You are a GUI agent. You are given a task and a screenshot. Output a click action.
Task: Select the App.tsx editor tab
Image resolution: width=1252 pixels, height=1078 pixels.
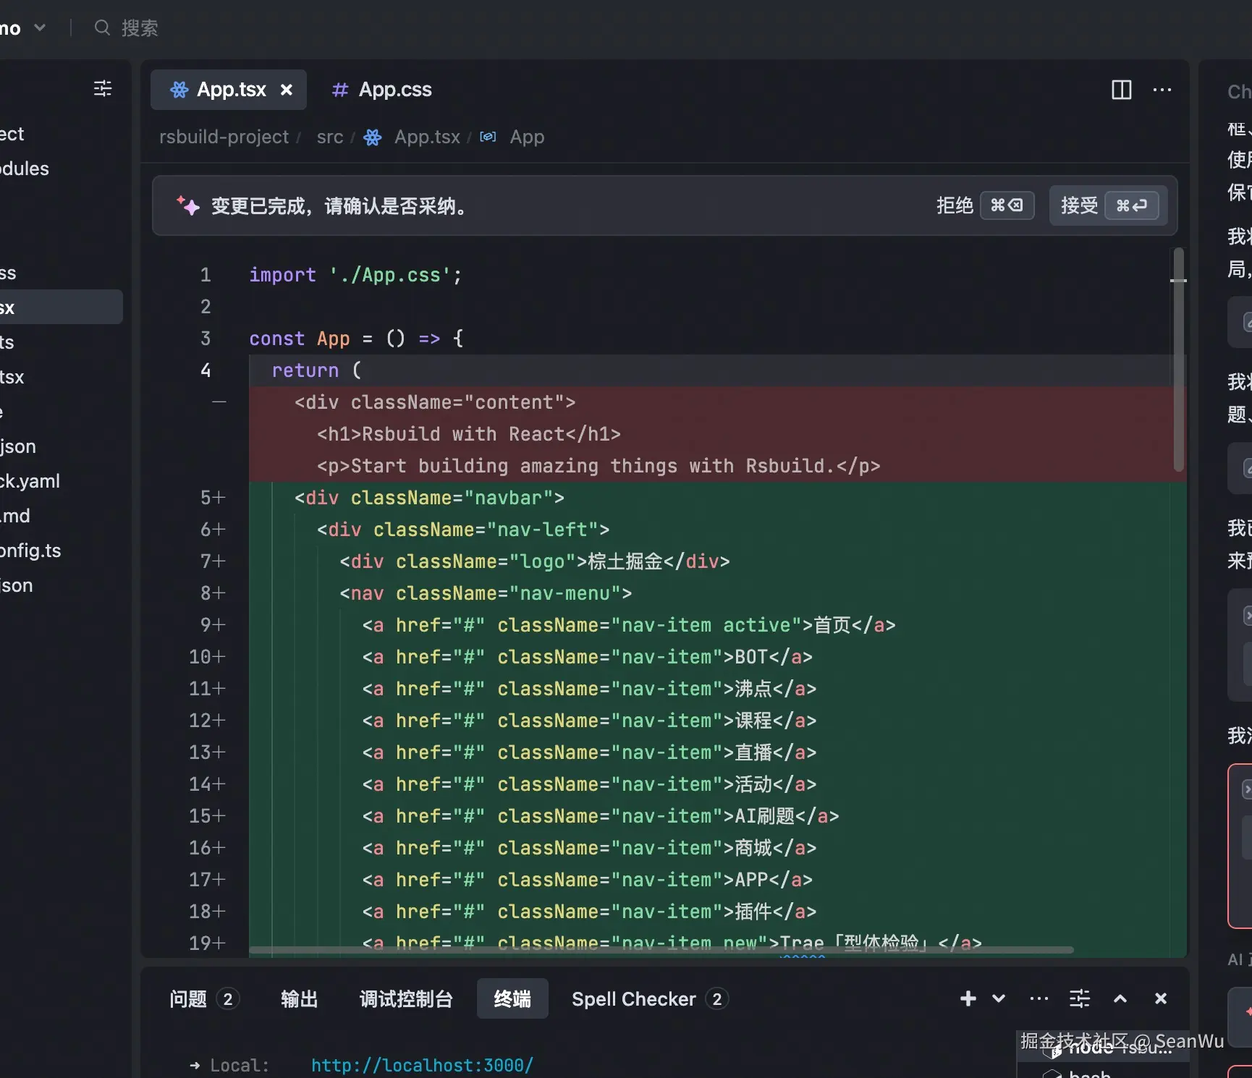229,90
